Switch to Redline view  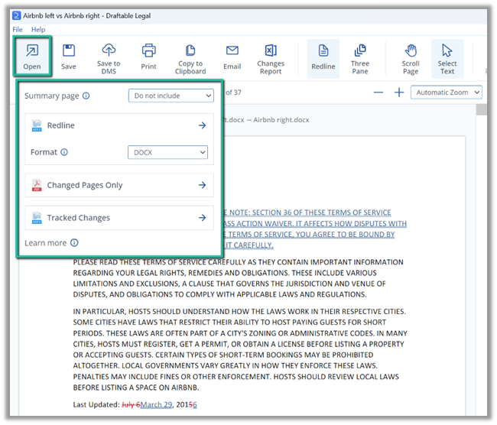pyautogui.click(x=323, y=59)
